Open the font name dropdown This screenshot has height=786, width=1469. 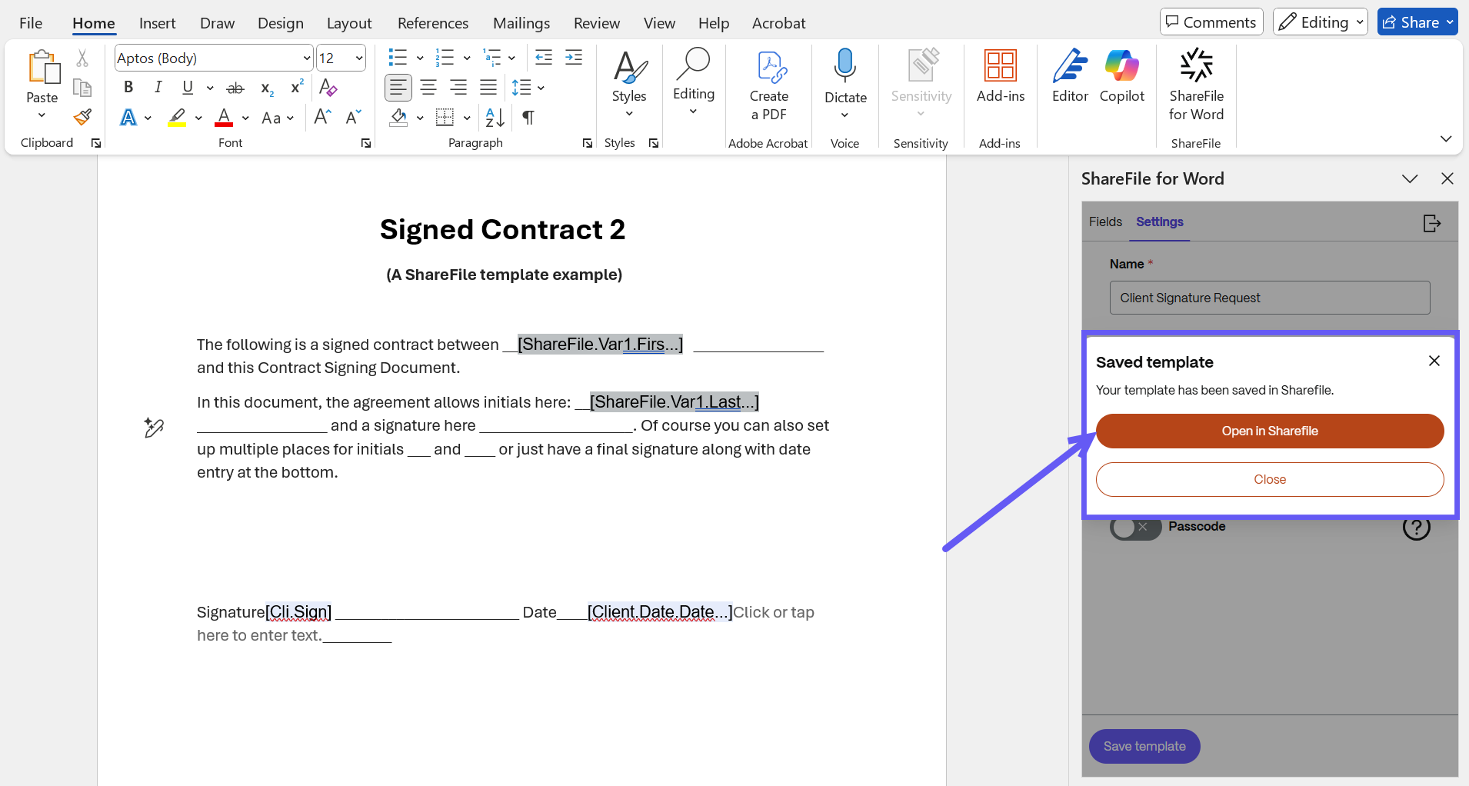click(x=306, y=58)
